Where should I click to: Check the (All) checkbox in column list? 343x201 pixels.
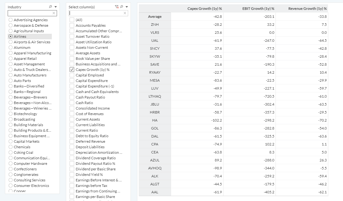[x=72, y=20]
